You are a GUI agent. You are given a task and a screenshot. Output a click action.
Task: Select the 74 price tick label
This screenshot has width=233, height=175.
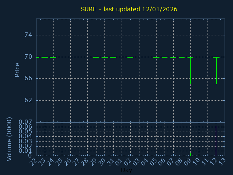pyautogui.click(x=28, y=35)
